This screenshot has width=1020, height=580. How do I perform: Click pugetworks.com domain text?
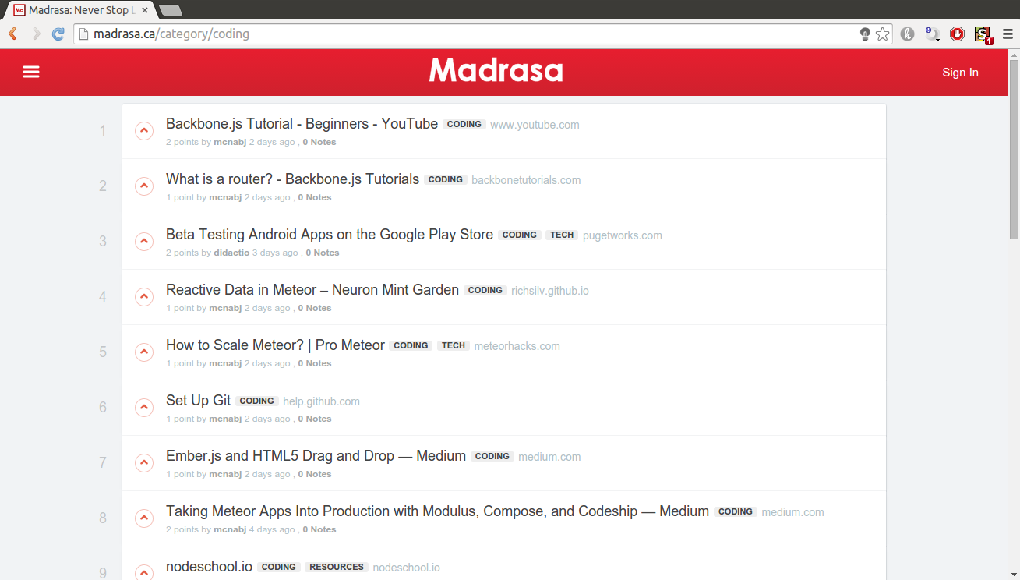623,235
